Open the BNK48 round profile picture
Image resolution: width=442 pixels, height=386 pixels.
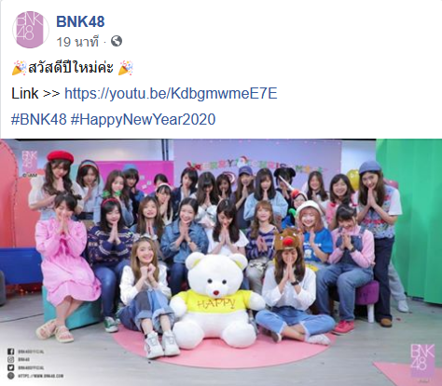click(x=31, y=30)
